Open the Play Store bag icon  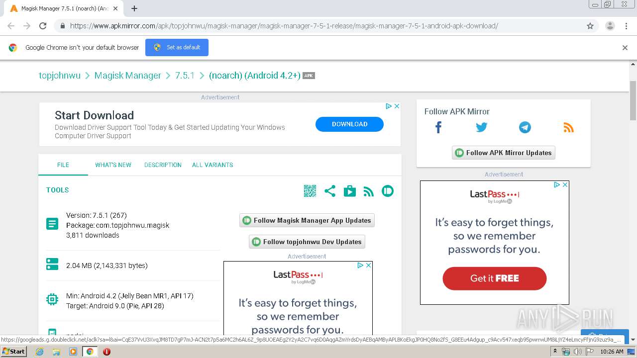click(x=350, y=191)
